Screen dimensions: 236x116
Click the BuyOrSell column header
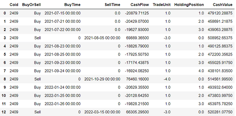click(31, 5)
